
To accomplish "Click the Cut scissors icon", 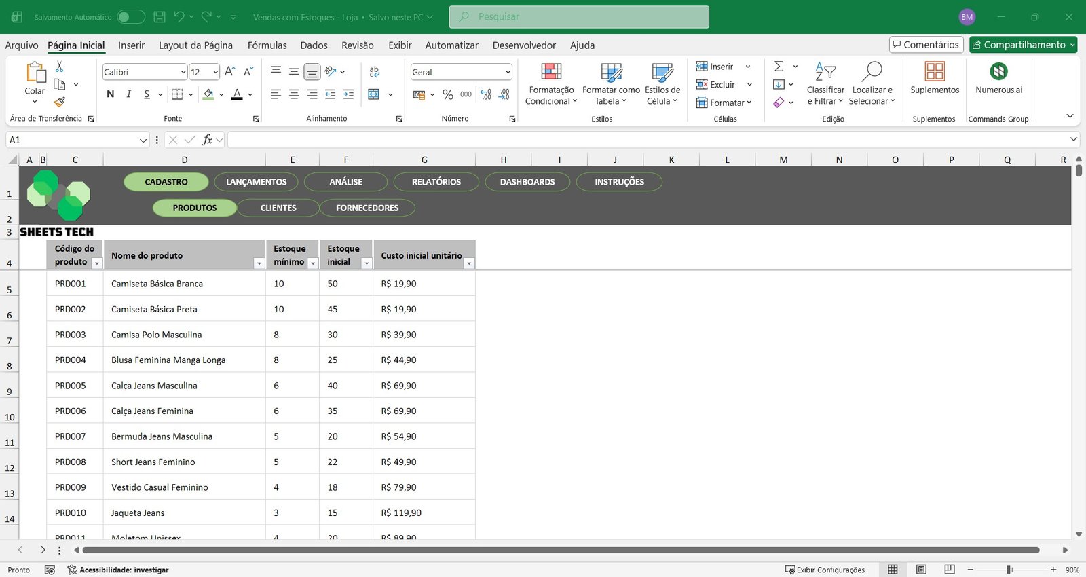I will click(x=60, y=67).
